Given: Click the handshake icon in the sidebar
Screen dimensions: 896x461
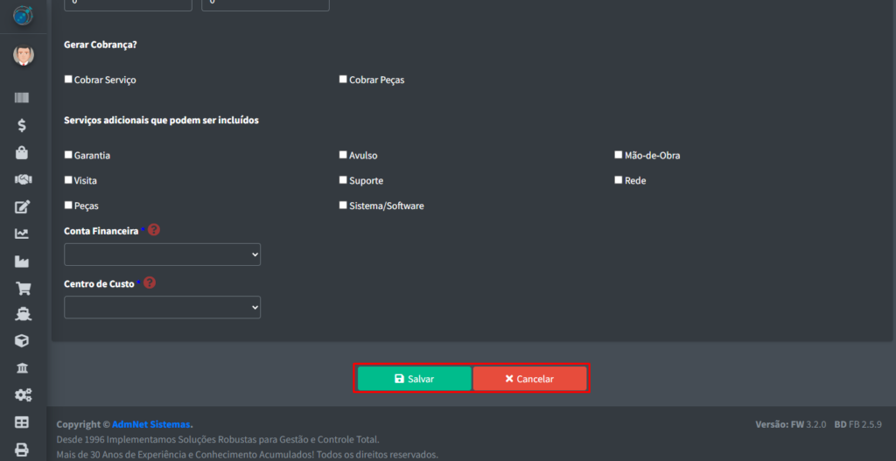Looking at the screenshot, I should [22, 179].
